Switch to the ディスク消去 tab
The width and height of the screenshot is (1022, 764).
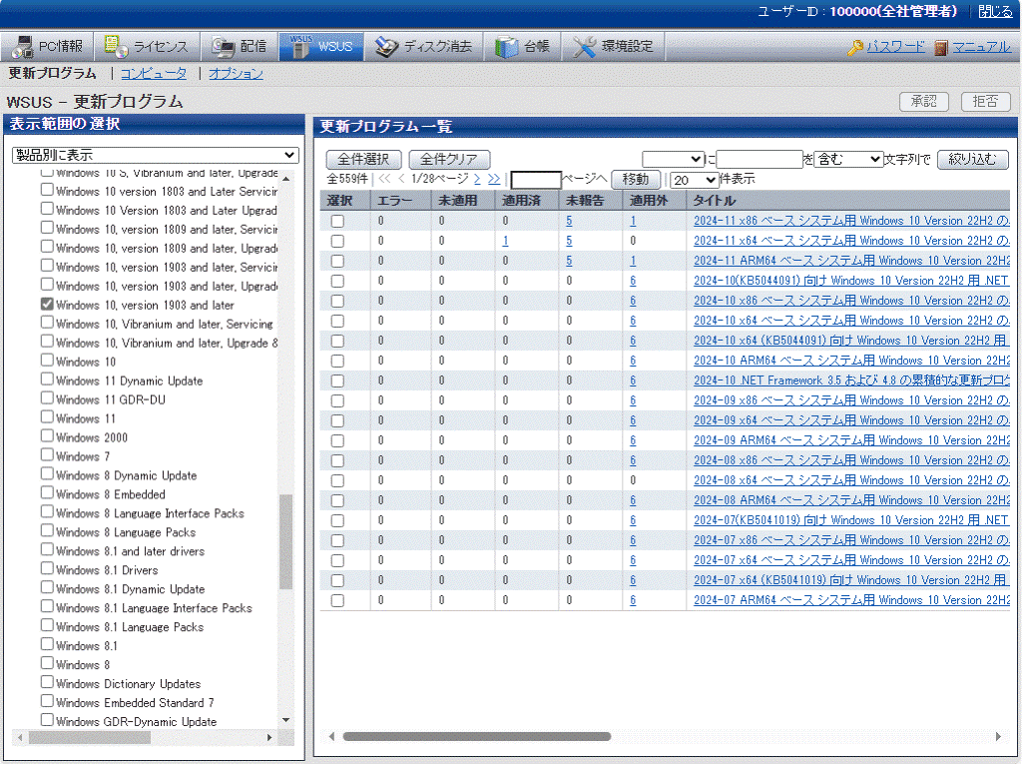[423, 46]
